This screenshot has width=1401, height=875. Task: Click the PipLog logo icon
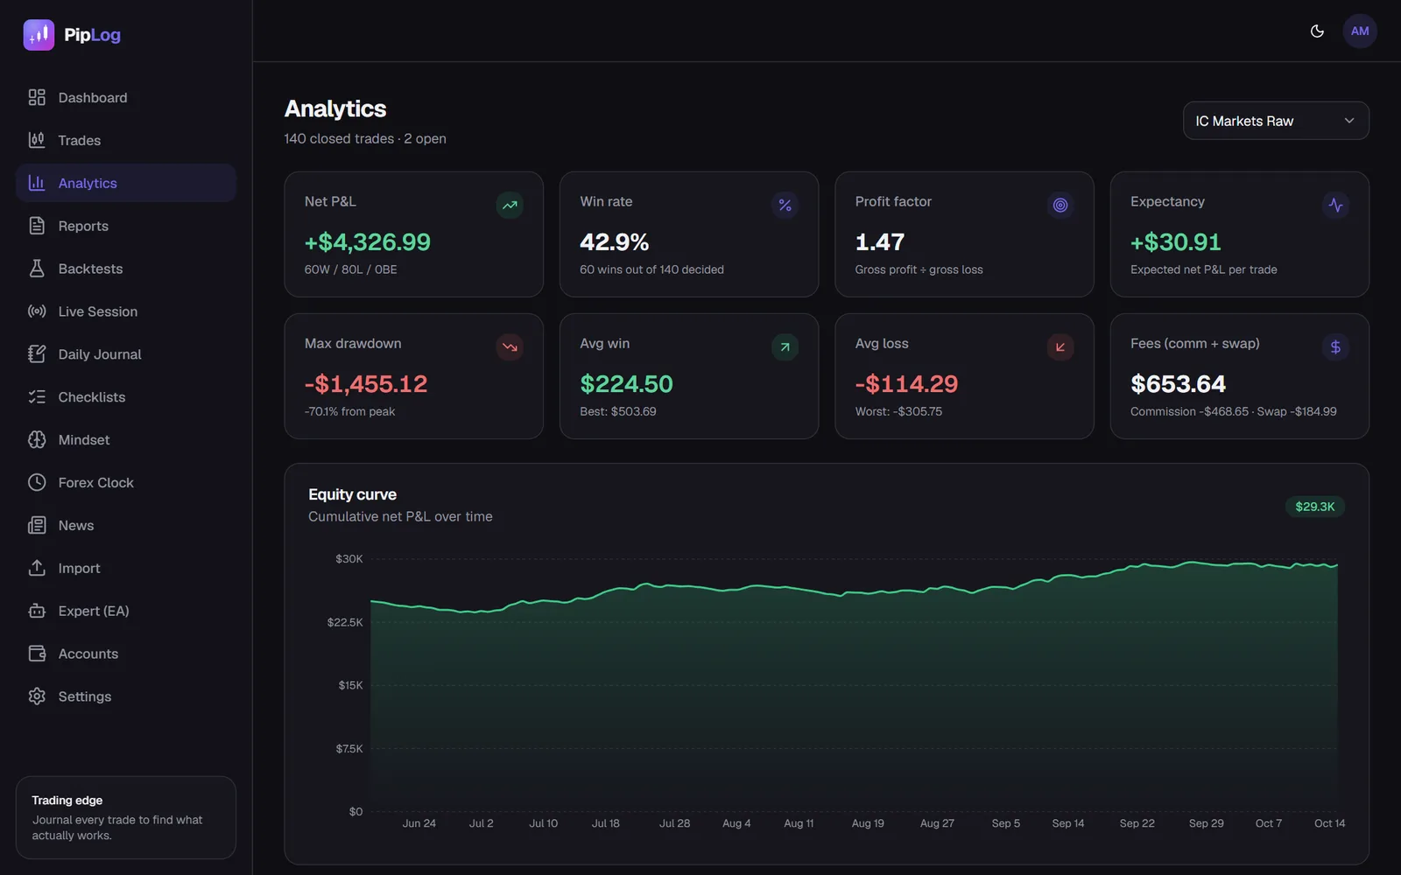click(39, 35)
